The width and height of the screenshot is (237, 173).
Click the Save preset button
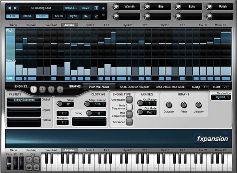point(86,8)
